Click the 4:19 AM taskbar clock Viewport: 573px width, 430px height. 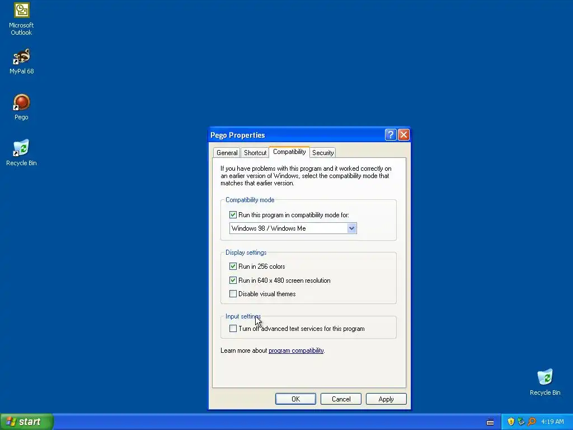coord(552,422)
